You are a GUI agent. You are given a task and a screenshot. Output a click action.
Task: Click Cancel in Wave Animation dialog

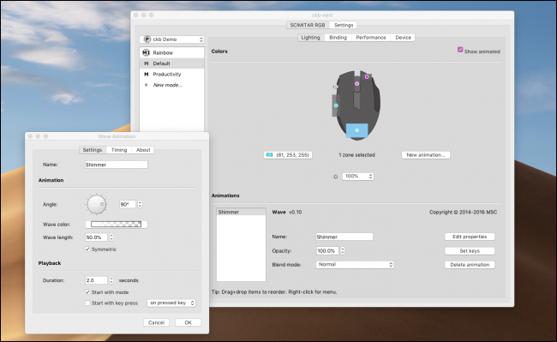156,322
